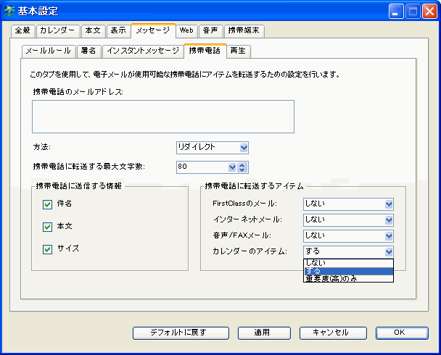The height and width of the screenshot is (355, 441).
Task: Switch to the インスタントメッセージ tab
Action: click(142, 51)
